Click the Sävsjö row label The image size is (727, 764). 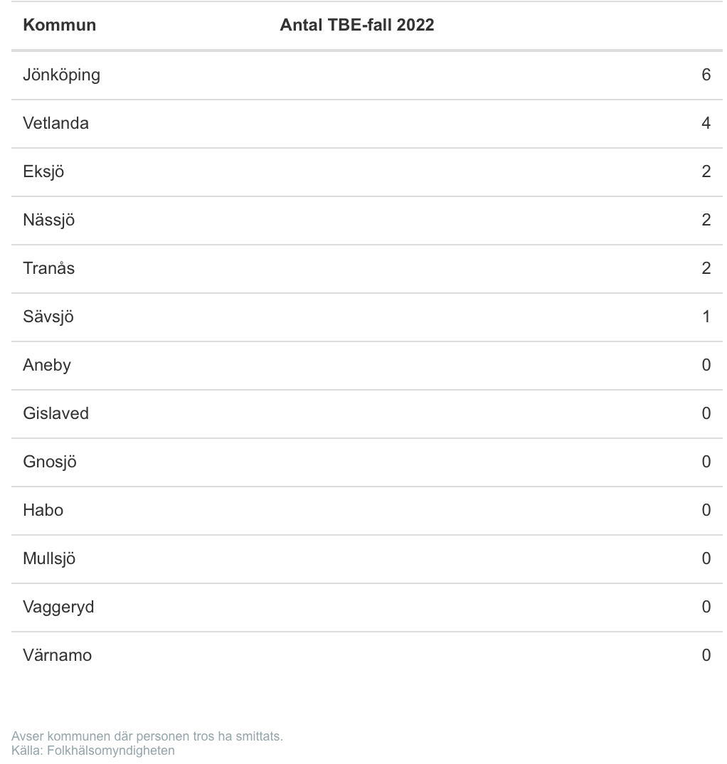[x=48, y=317]
